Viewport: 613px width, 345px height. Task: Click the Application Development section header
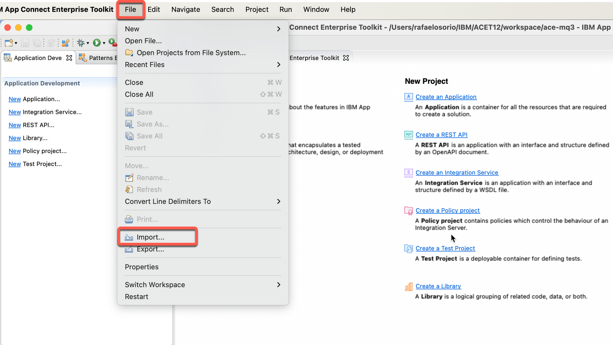point(42,83)
